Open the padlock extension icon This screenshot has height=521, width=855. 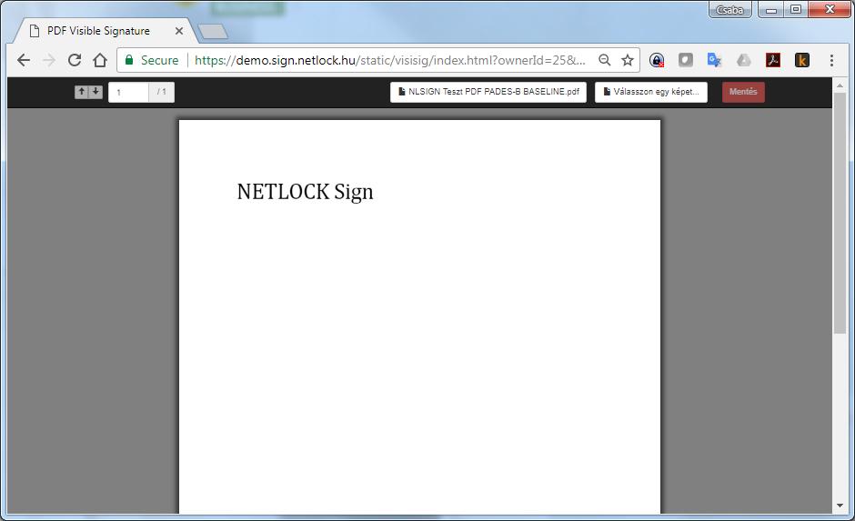pyautogui.click(x=657, y=60)
